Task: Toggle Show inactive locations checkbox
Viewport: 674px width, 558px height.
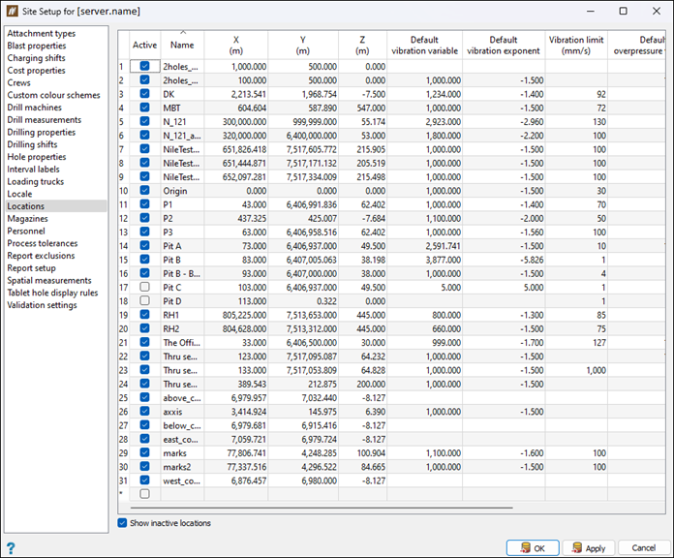Action: coord(122,523)
